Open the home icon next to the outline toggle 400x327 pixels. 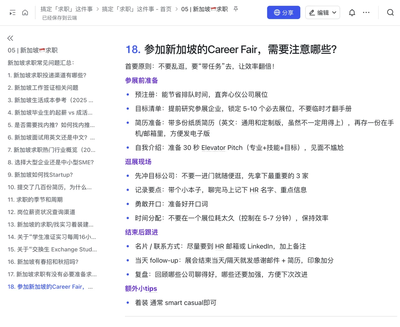pyautogui.click(x=25, y=12)
